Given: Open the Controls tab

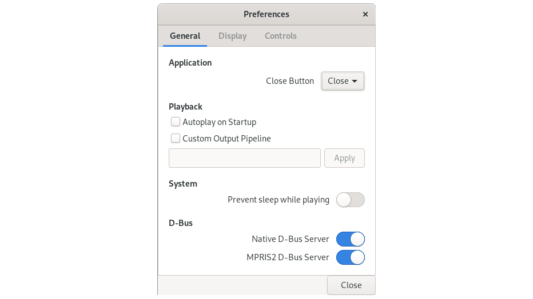Looking at the screenshot, I should pyautogui.click(x=280, y=36).
